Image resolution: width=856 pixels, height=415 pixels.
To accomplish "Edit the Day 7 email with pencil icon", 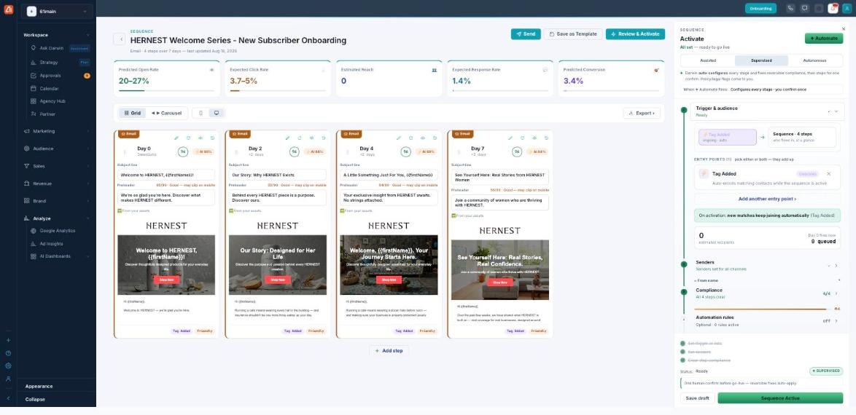I will tap(510, 138).
